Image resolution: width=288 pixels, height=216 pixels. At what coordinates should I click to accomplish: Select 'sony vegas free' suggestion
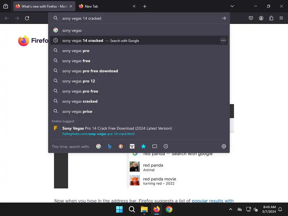(x=139, y=61)
